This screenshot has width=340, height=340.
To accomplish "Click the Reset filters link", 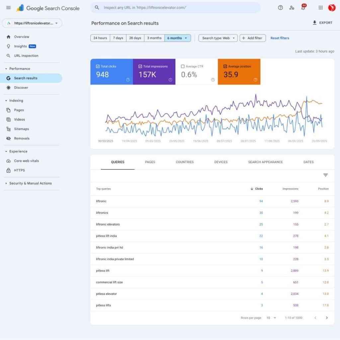I will 280,38.
